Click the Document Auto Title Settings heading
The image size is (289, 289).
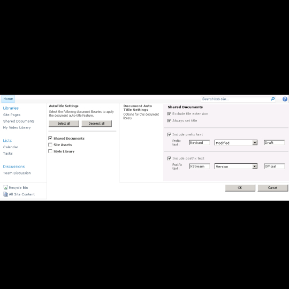point(138,108)
